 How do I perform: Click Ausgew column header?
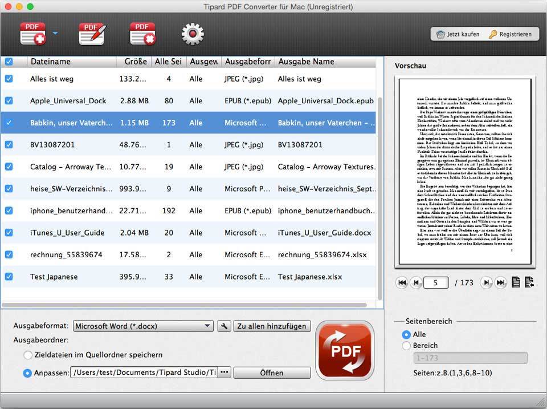point(204,62)
